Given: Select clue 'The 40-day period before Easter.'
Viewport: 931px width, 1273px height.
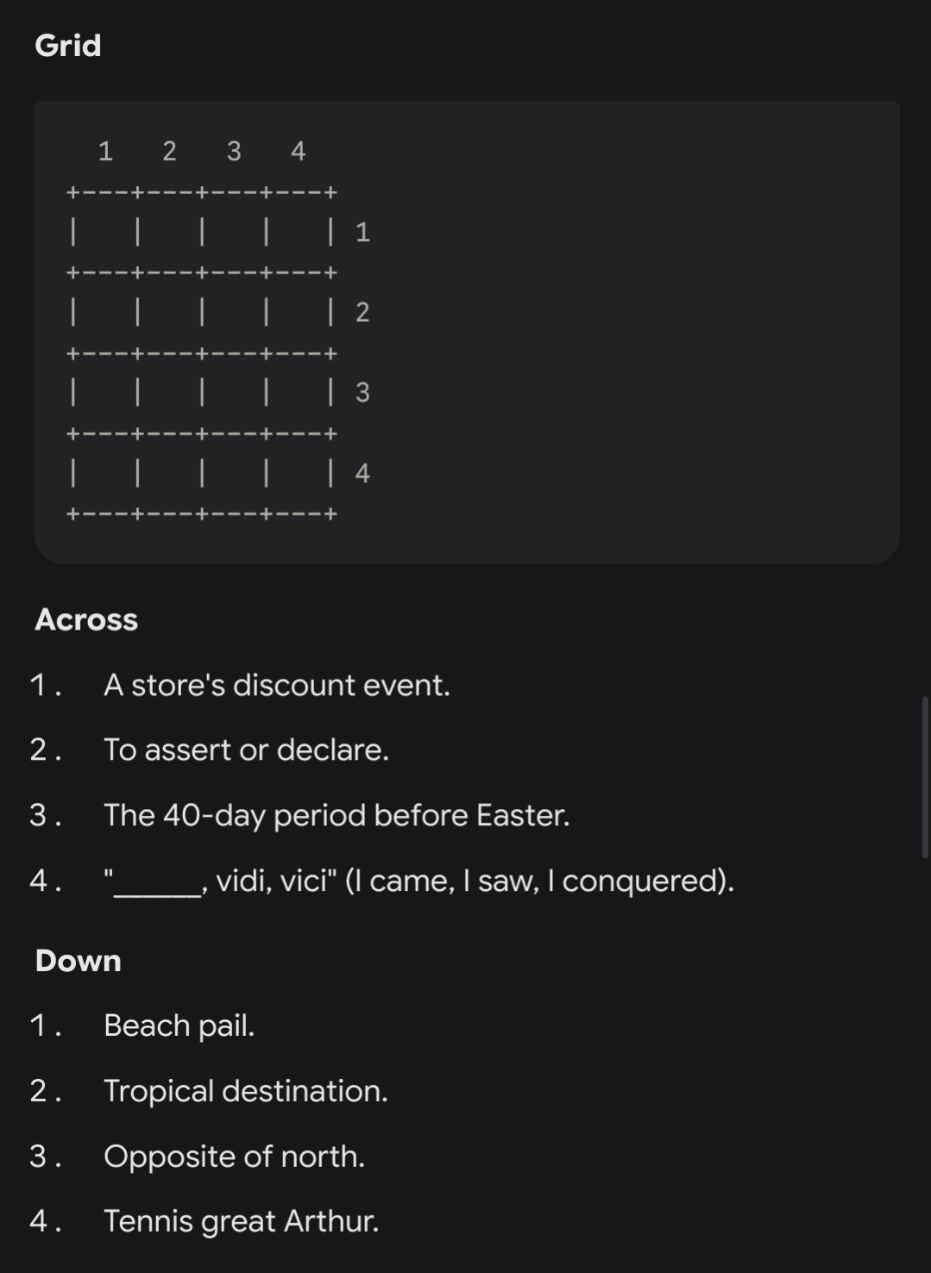Looking at the screenshot, I should (x=337, y=815).
